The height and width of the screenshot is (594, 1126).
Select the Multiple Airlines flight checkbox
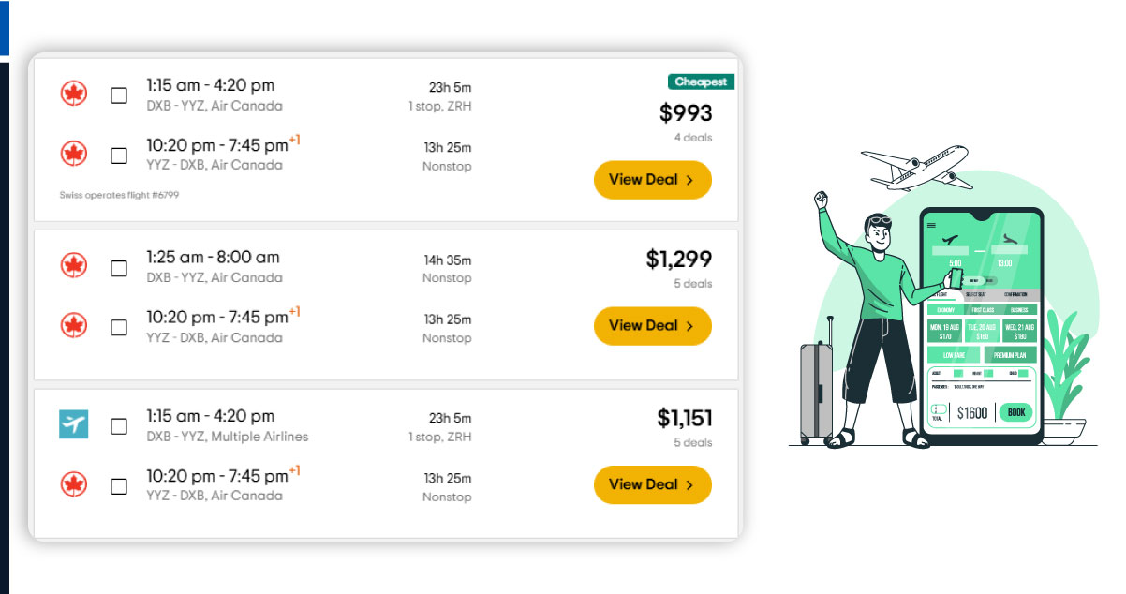(x=119, y=426)
